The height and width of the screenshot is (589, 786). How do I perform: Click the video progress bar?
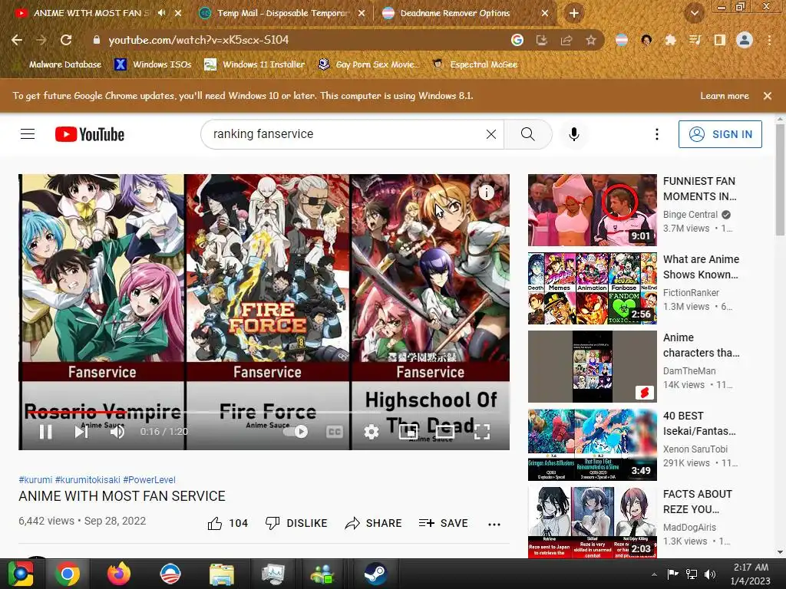[264, 412]
